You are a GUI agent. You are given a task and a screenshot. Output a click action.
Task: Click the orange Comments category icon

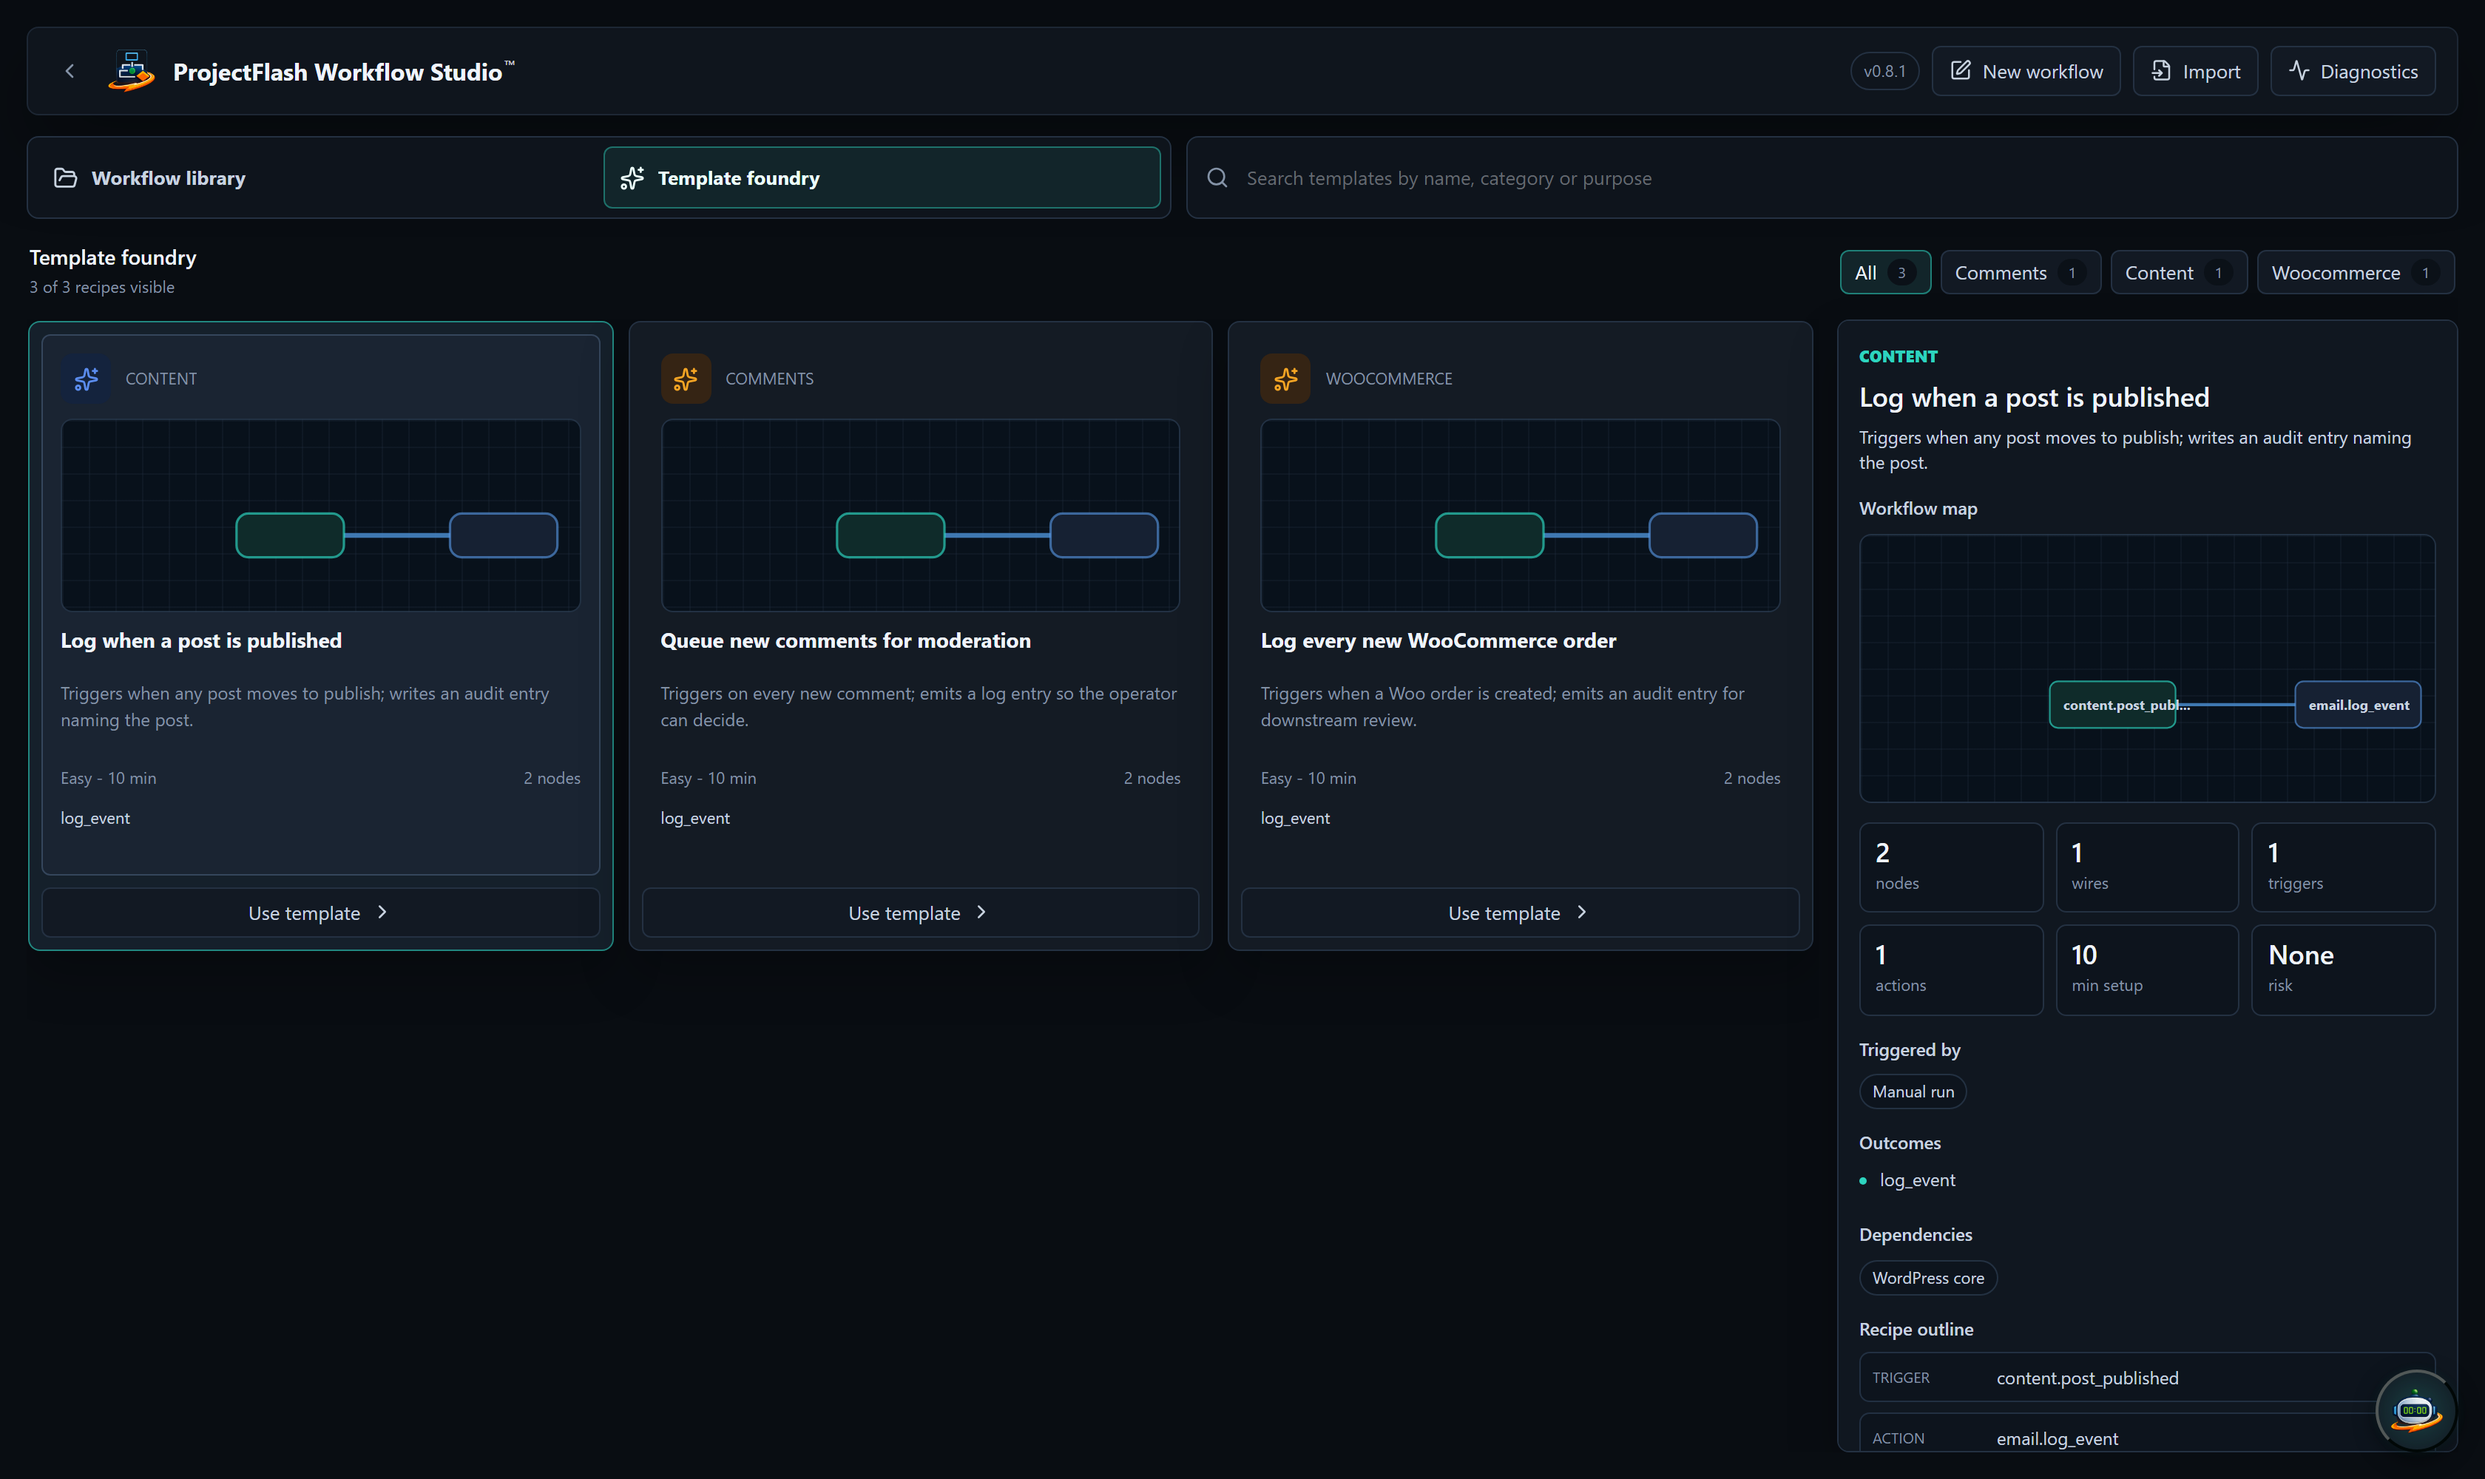(x=686, y=379)
